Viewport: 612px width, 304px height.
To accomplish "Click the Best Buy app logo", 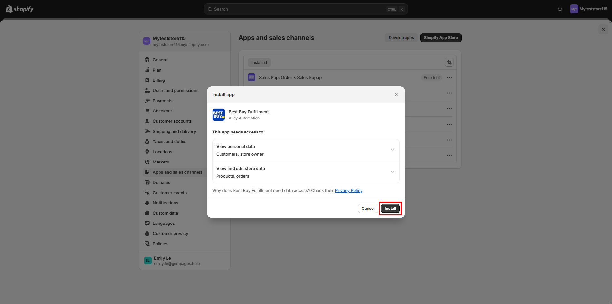I will click(219, 115).
